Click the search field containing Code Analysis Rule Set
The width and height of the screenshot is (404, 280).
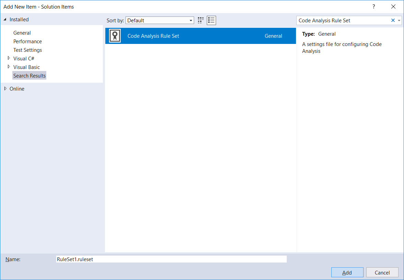[343, 20]
